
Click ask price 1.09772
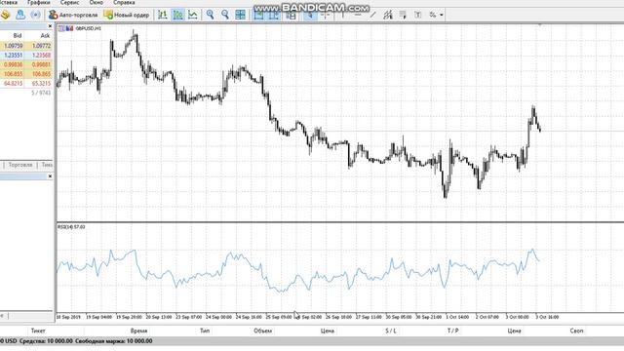point(41,46)
